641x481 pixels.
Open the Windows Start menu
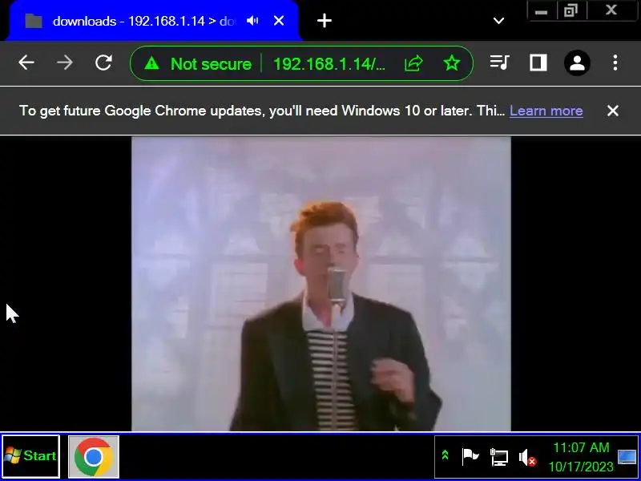[31, 455]
